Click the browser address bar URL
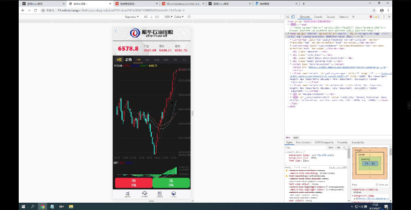 pos(121,10)
